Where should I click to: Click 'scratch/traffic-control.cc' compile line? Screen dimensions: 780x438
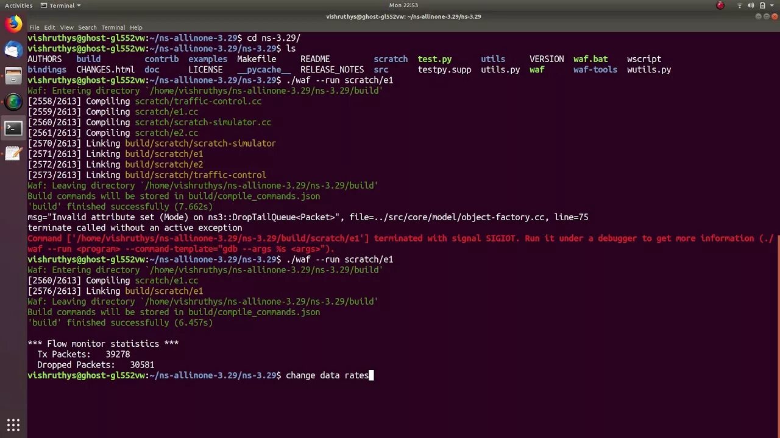click(198, 101)
